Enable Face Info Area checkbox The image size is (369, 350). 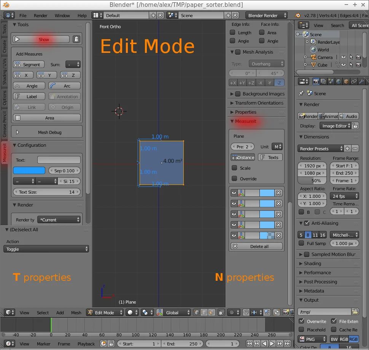261,32
